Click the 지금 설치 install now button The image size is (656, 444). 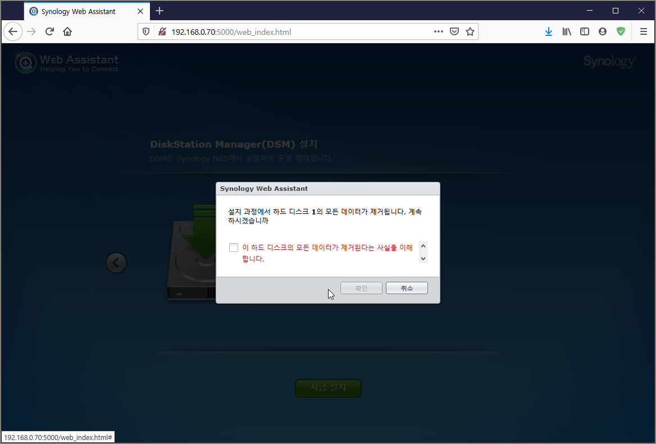tap(328, 388)
